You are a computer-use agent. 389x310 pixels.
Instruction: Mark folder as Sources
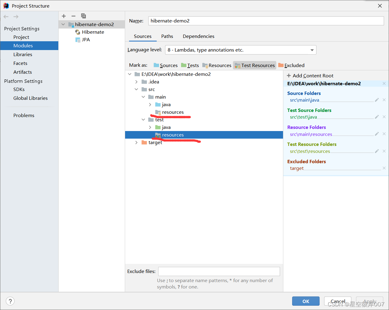165,65
